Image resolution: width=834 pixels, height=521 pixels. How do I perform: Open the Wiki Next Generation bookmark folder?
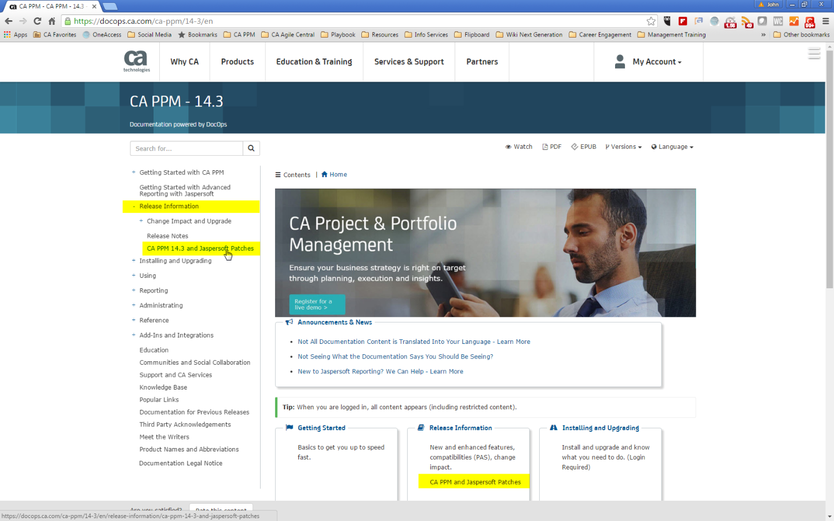pyautogui.click(x=529, y=35)
